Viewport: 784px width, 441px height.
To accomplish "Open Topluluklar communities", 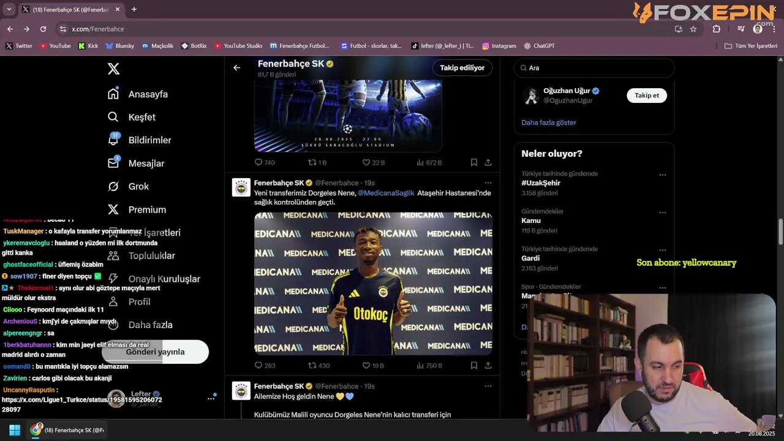I will point(141,256).
